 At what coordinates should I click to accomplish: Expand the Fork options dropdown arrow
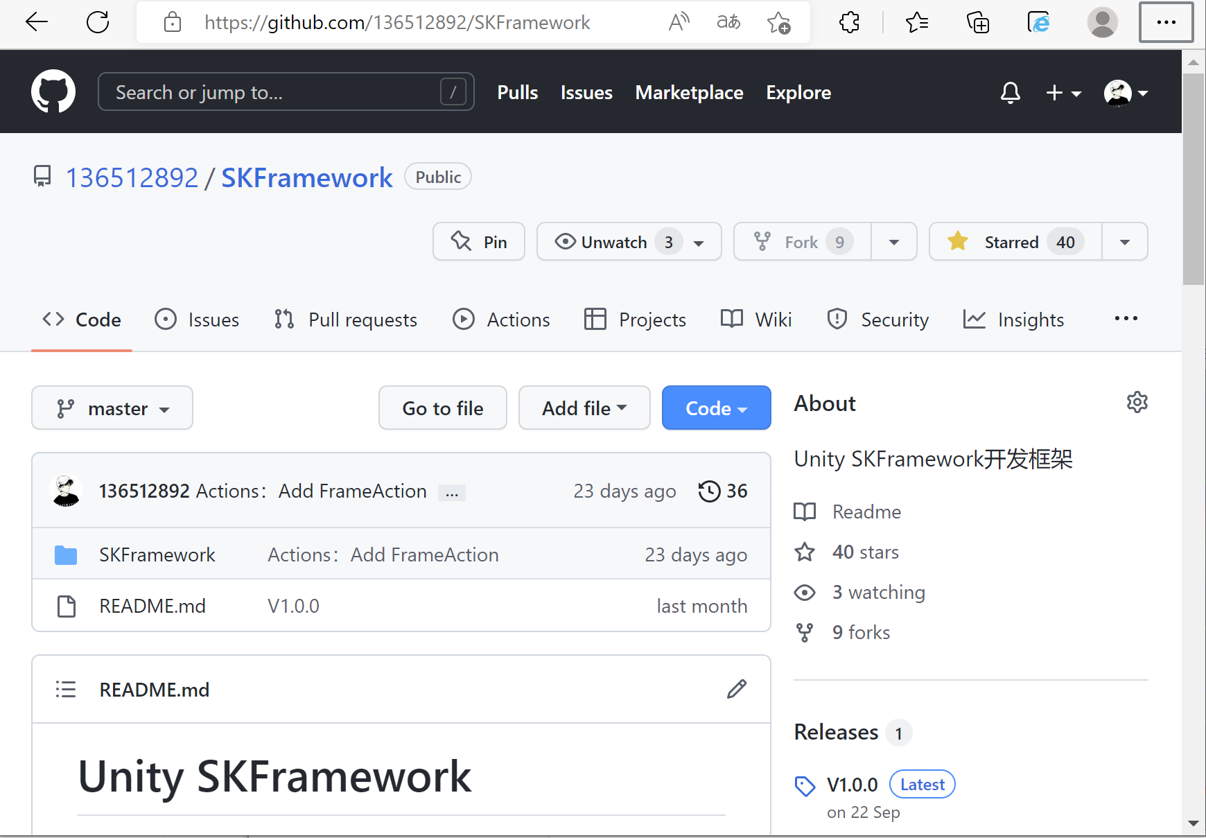click(894, 241)
